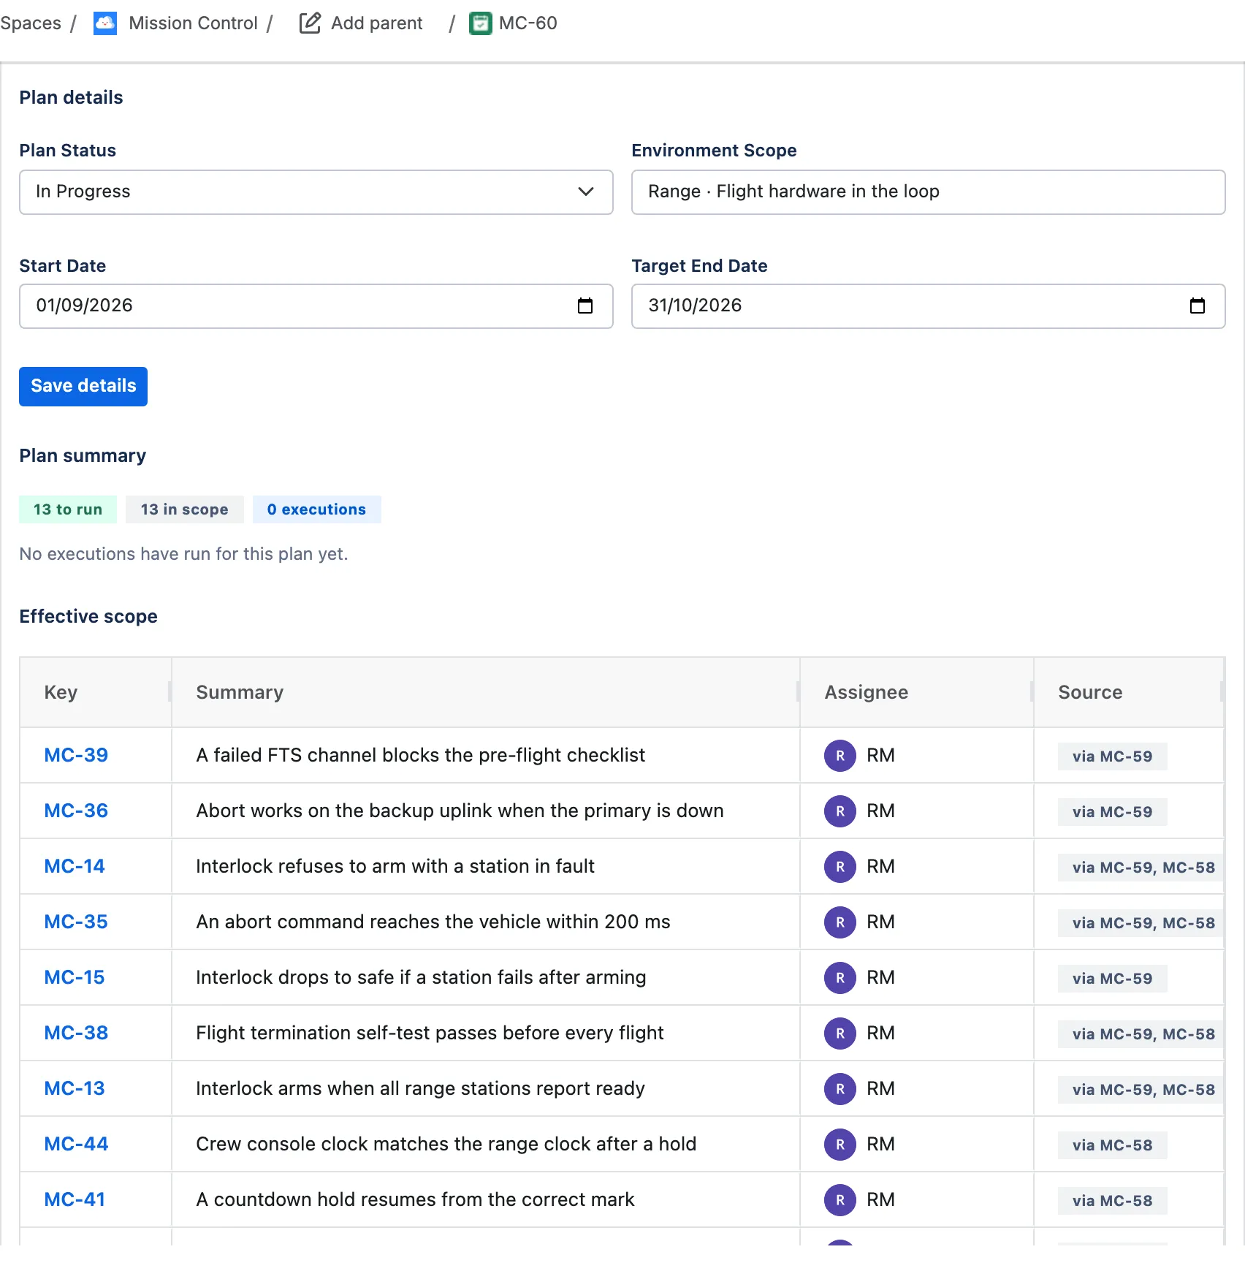Click the Environment Scope input field
This screenshot has width=1245, height=1263.
929,192
